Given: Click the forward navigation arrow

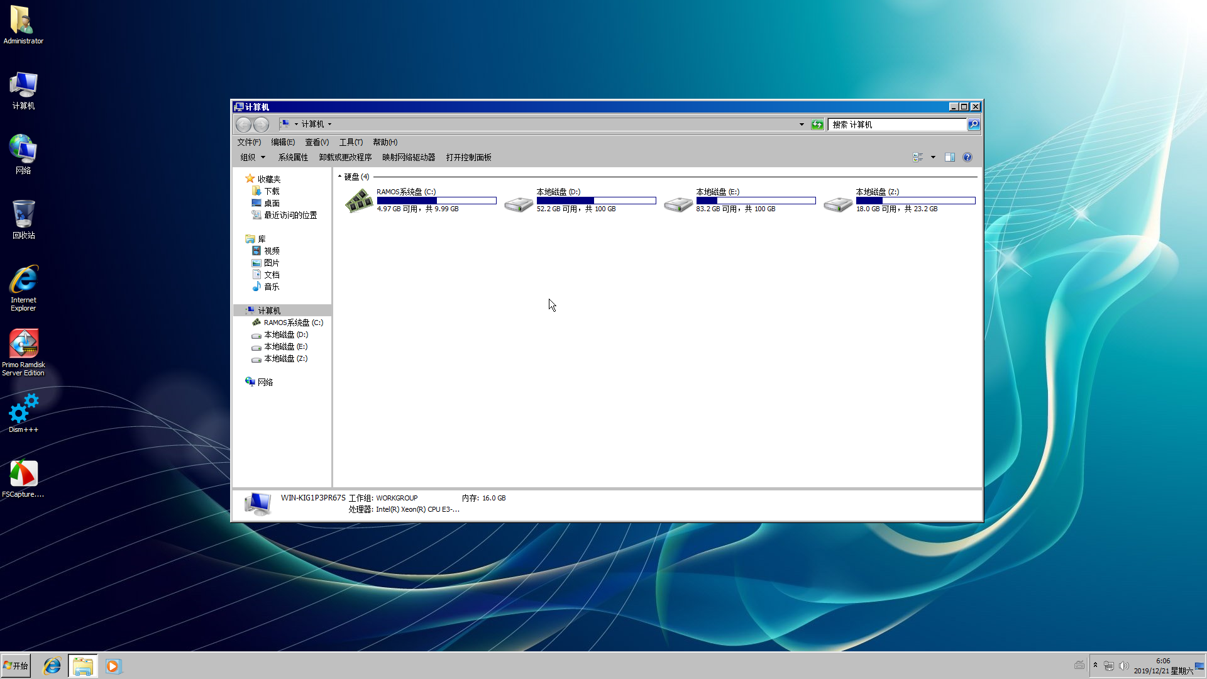Looking at the screenshot, I should (x=261, y=124).
